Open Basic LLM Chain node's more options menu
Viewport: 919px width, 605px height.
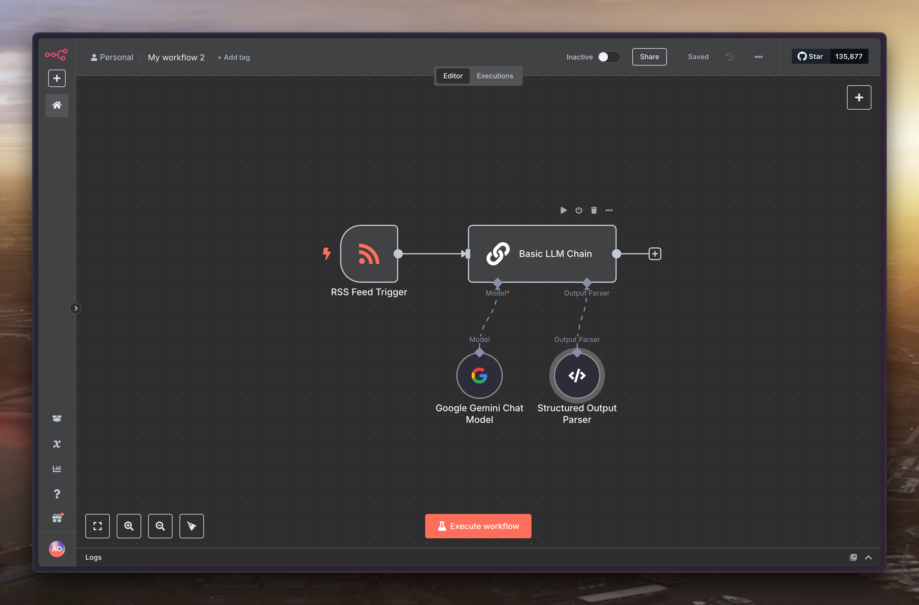click(609, 210)
